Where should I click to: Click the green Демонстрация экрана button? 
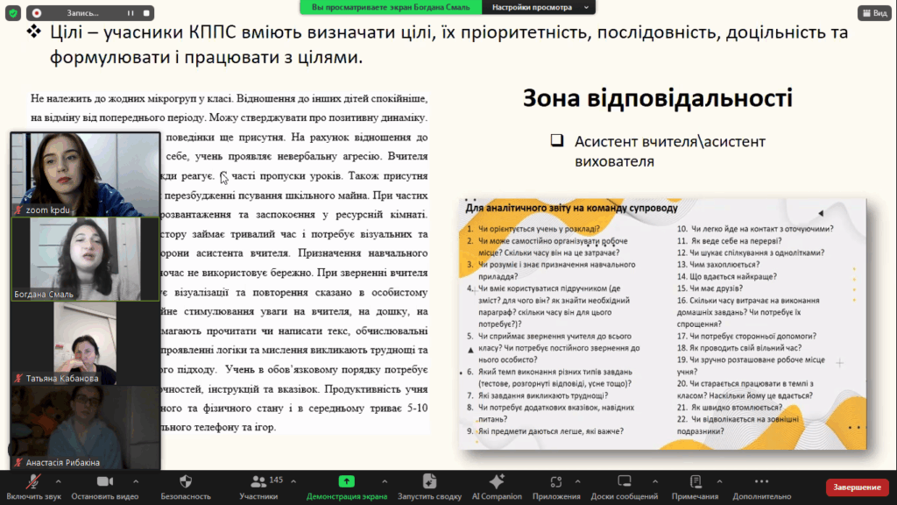click(x=346, y=481)
